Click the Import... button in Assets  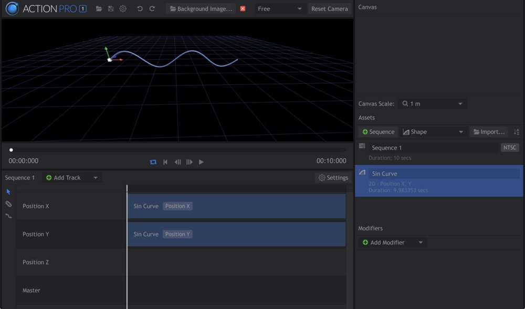coord(489,132)
